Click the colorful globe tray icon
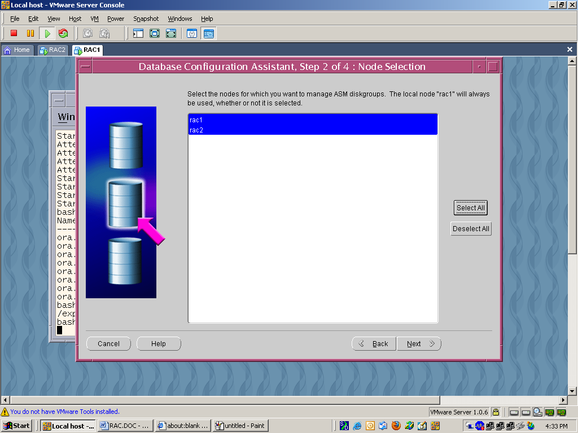578x433 pixels. [x=531, y=426]
